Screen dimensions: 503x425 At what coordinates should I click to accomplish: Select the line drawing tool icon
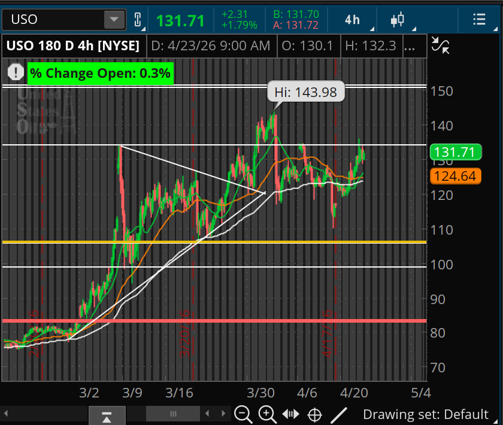coord(339,415)
